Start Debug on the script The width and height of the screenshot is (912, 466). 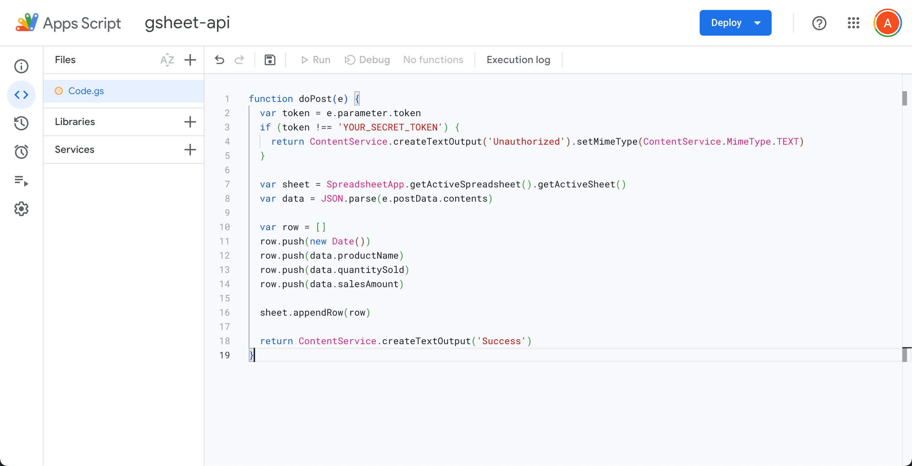(x=367, y=60)
